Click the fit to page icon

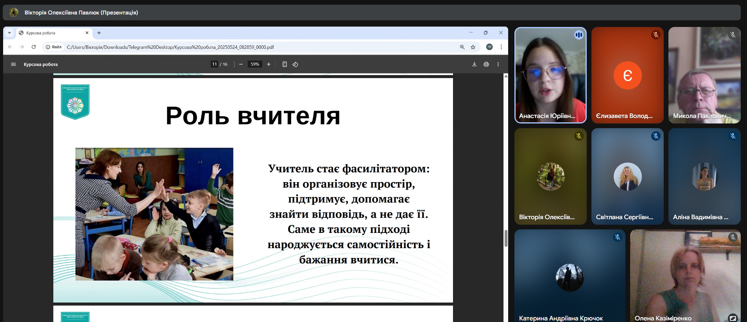click(285, 64)
